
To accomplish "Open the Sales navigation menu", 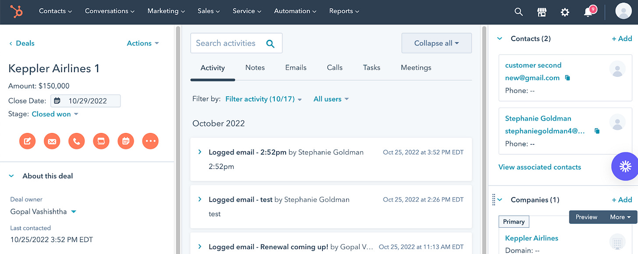I will pyautogui.click(x=209, y=11).
